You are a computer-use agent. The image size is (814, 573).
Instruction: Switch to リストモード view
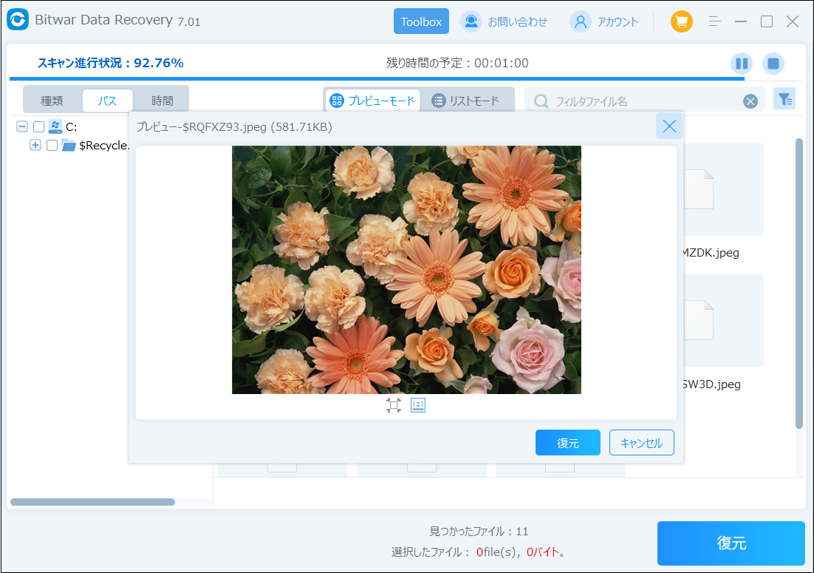pos(466,101)
